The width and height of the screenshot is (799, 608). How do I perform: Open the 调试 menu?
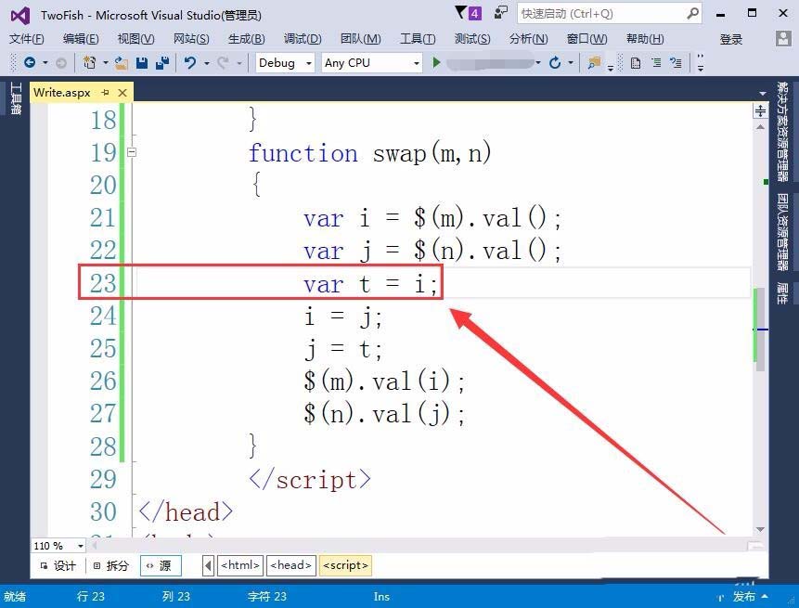(301, 39)
